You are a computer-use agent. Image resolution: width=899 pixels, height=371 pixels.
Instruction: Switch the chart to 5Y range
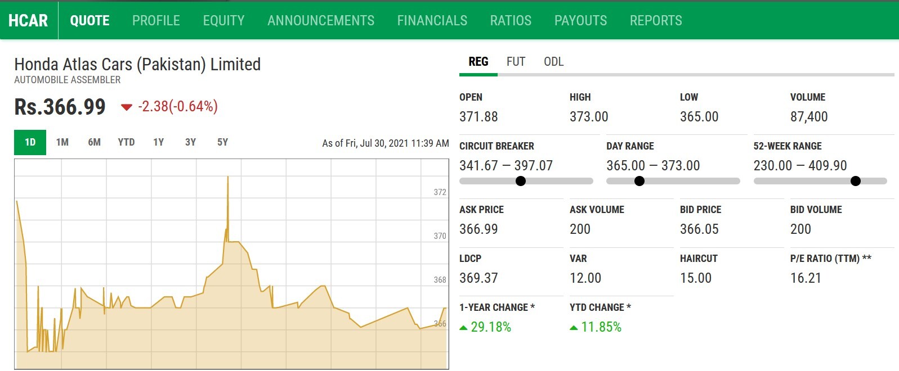[223, 142]
